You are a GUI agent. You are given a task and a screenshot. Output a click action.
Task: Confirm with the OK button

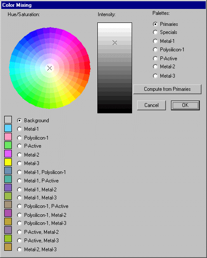[185, 105]
